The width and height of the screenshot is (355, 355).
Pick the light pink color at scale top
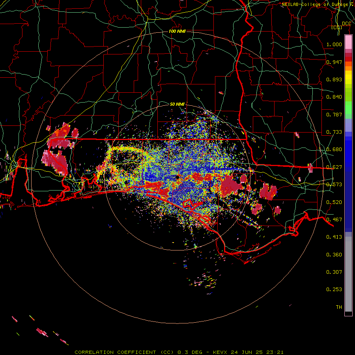348,42
